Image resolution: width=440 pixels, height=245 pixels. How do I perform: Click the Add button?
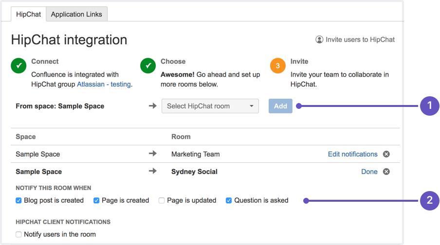(x=280, y=106)
